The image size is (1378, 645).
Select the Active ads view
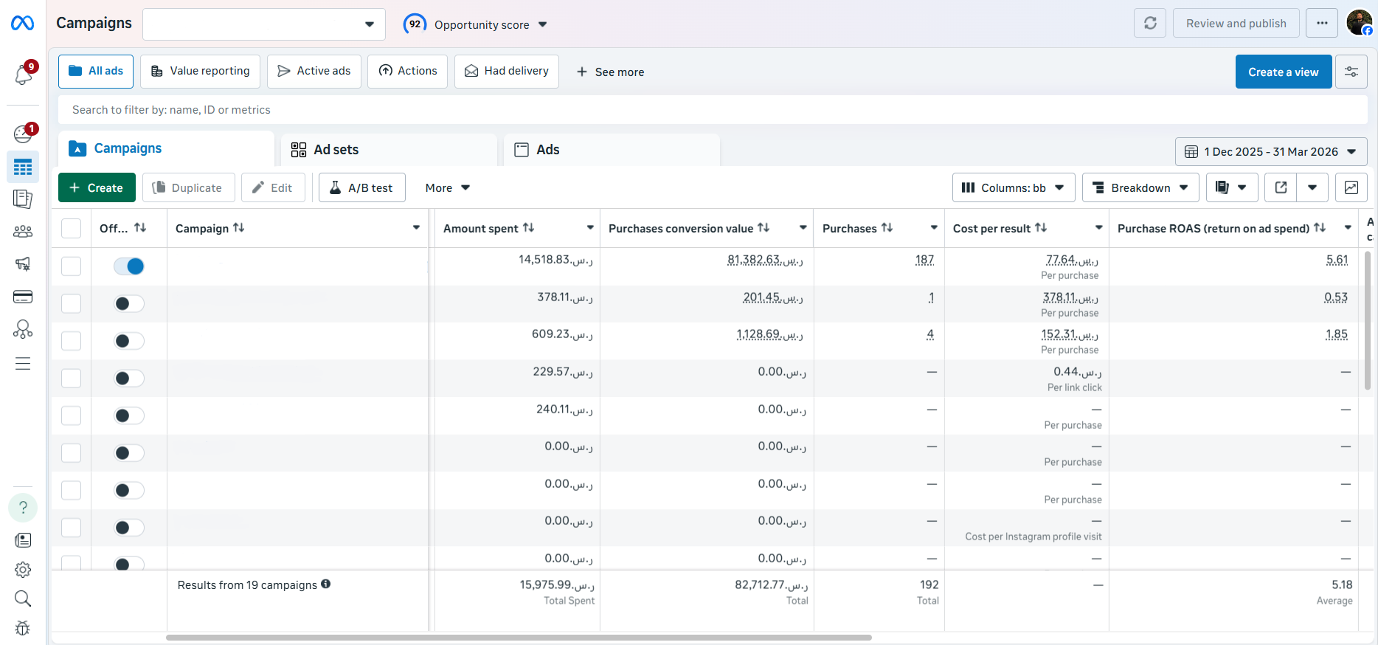tap(314, 72)
